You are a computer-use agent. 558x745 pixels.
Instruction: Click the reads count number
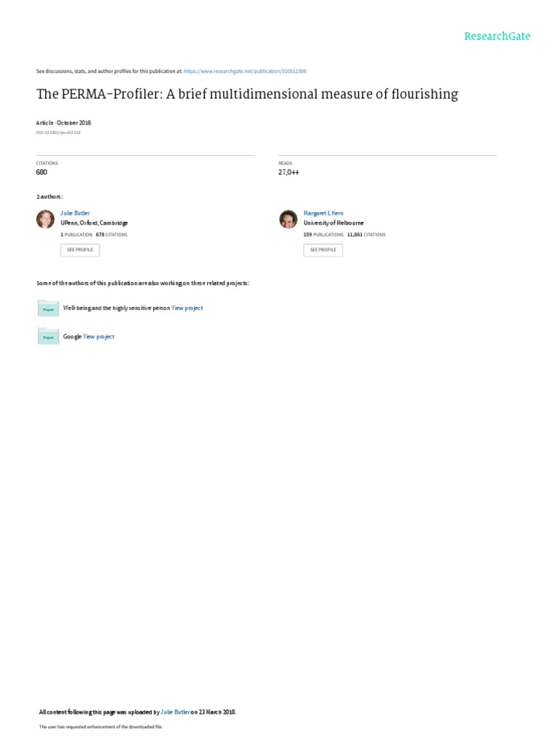(288, 172)
